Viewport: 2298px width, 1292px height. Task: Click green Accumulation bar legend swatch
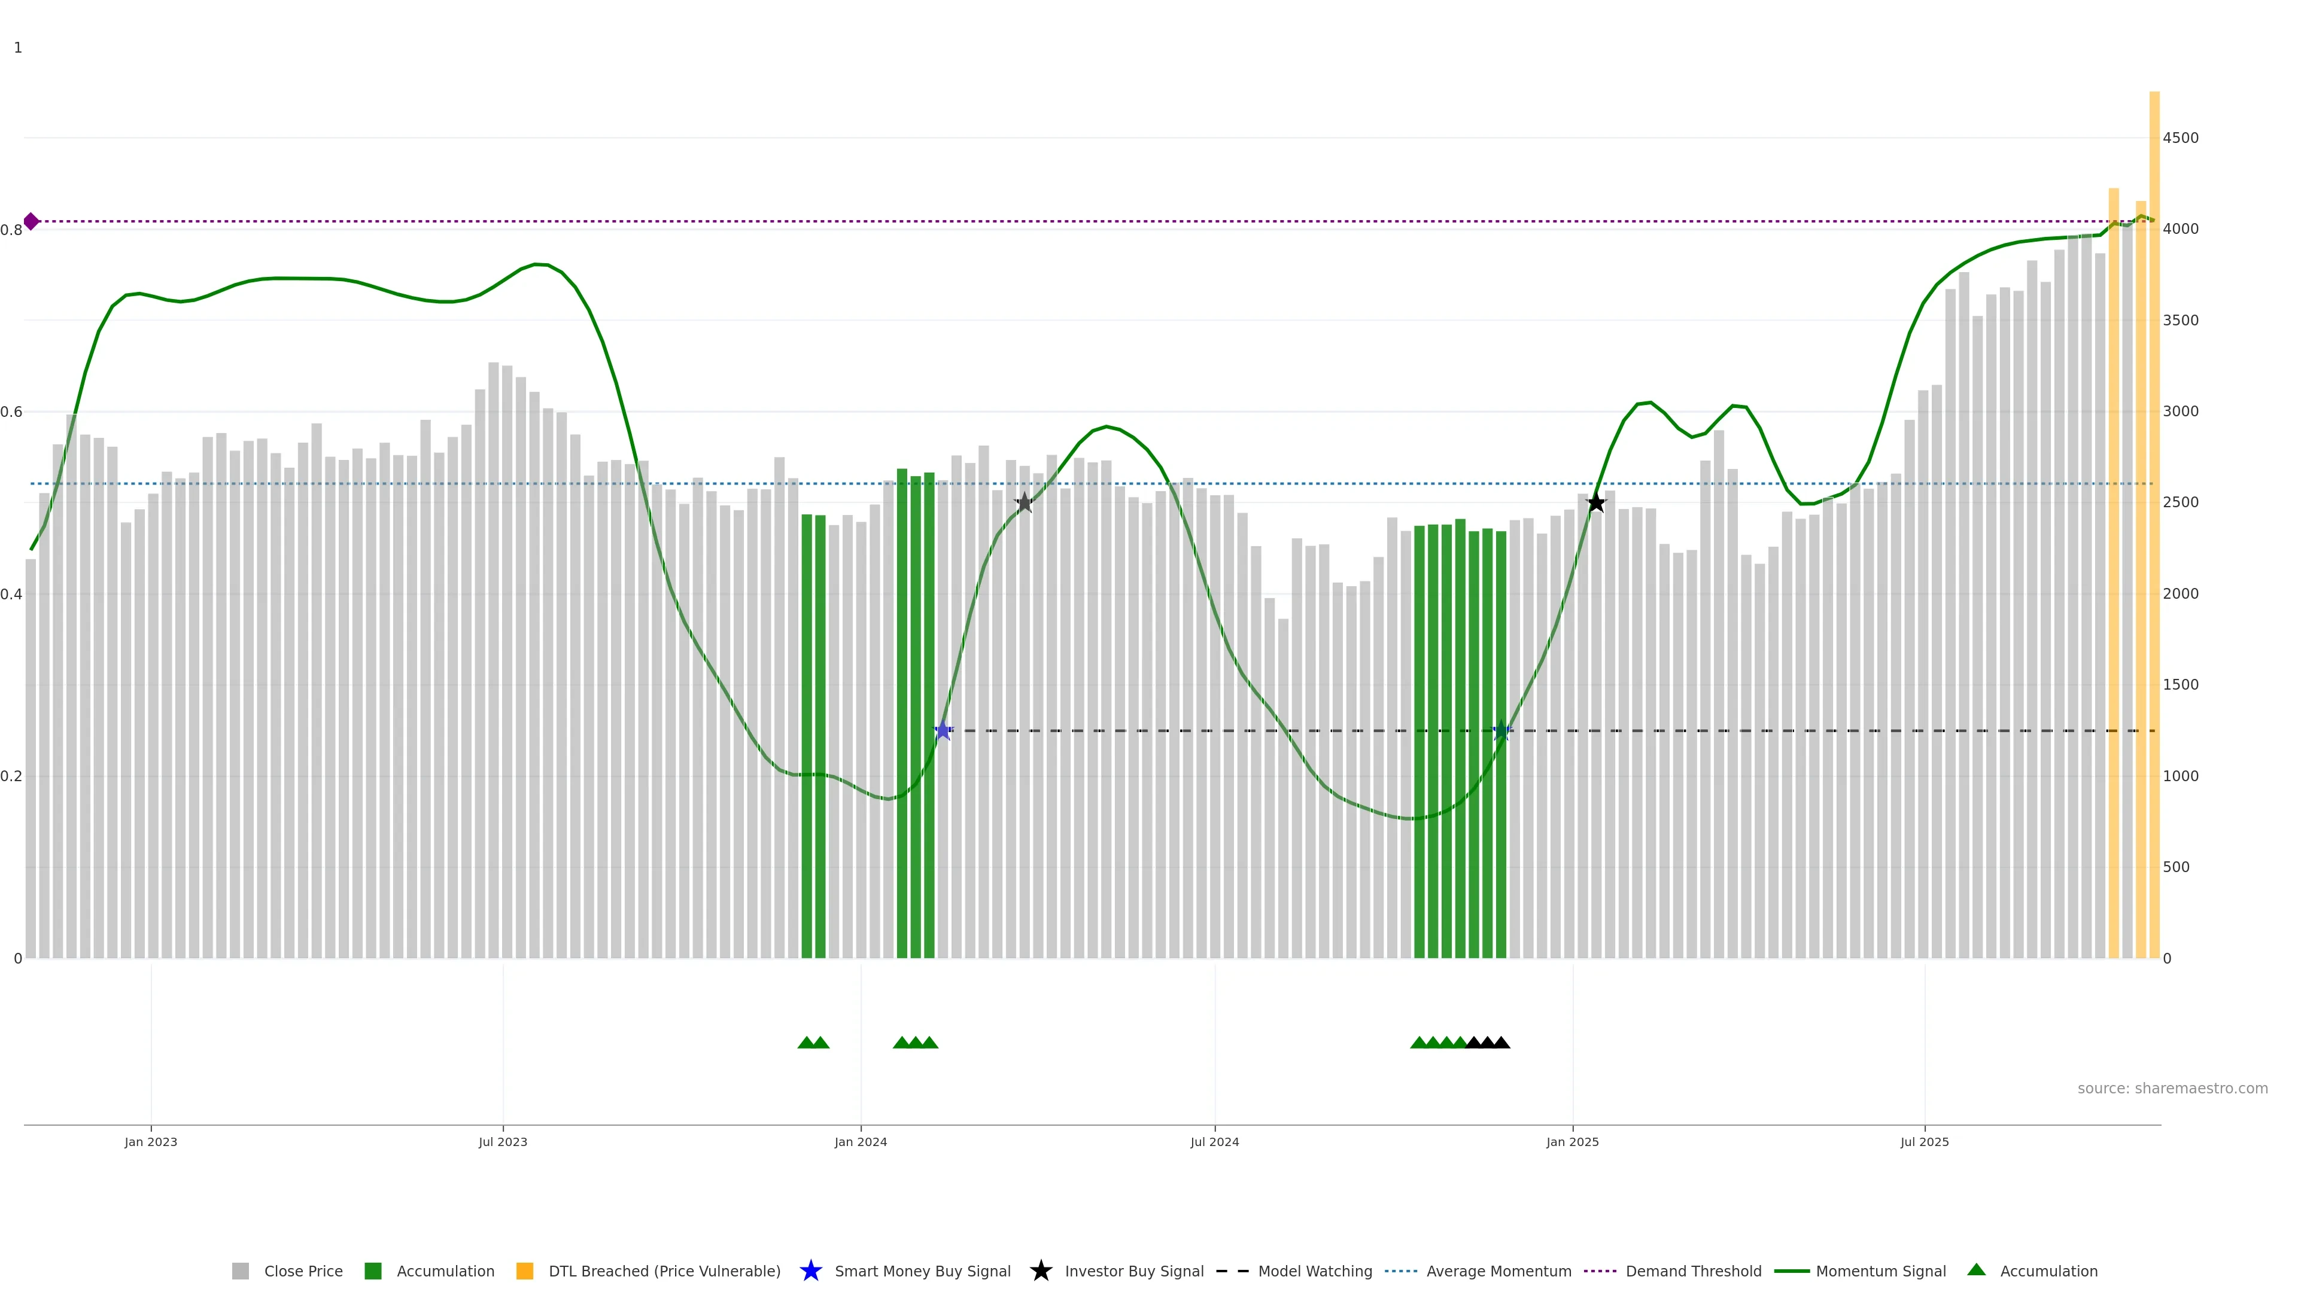click(373, 1272)
